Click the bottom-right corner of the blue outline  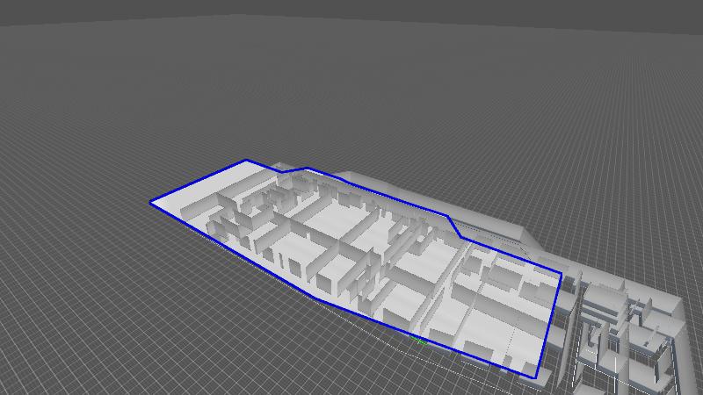537,377
